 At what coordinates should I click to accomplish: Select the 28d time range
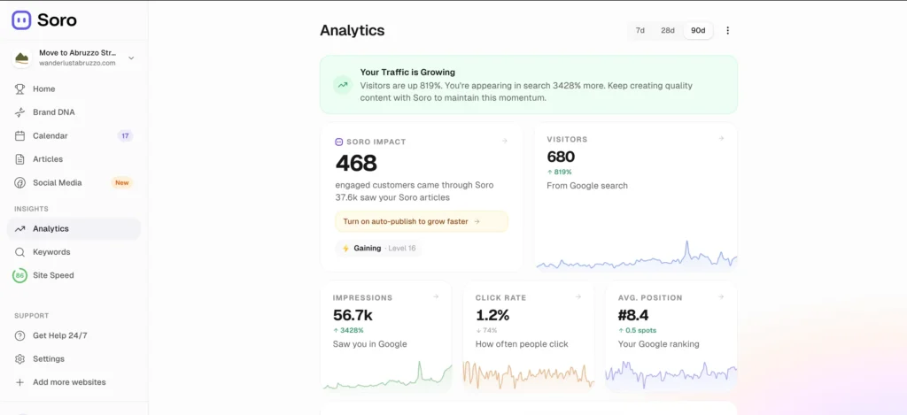tap(668, 31)
